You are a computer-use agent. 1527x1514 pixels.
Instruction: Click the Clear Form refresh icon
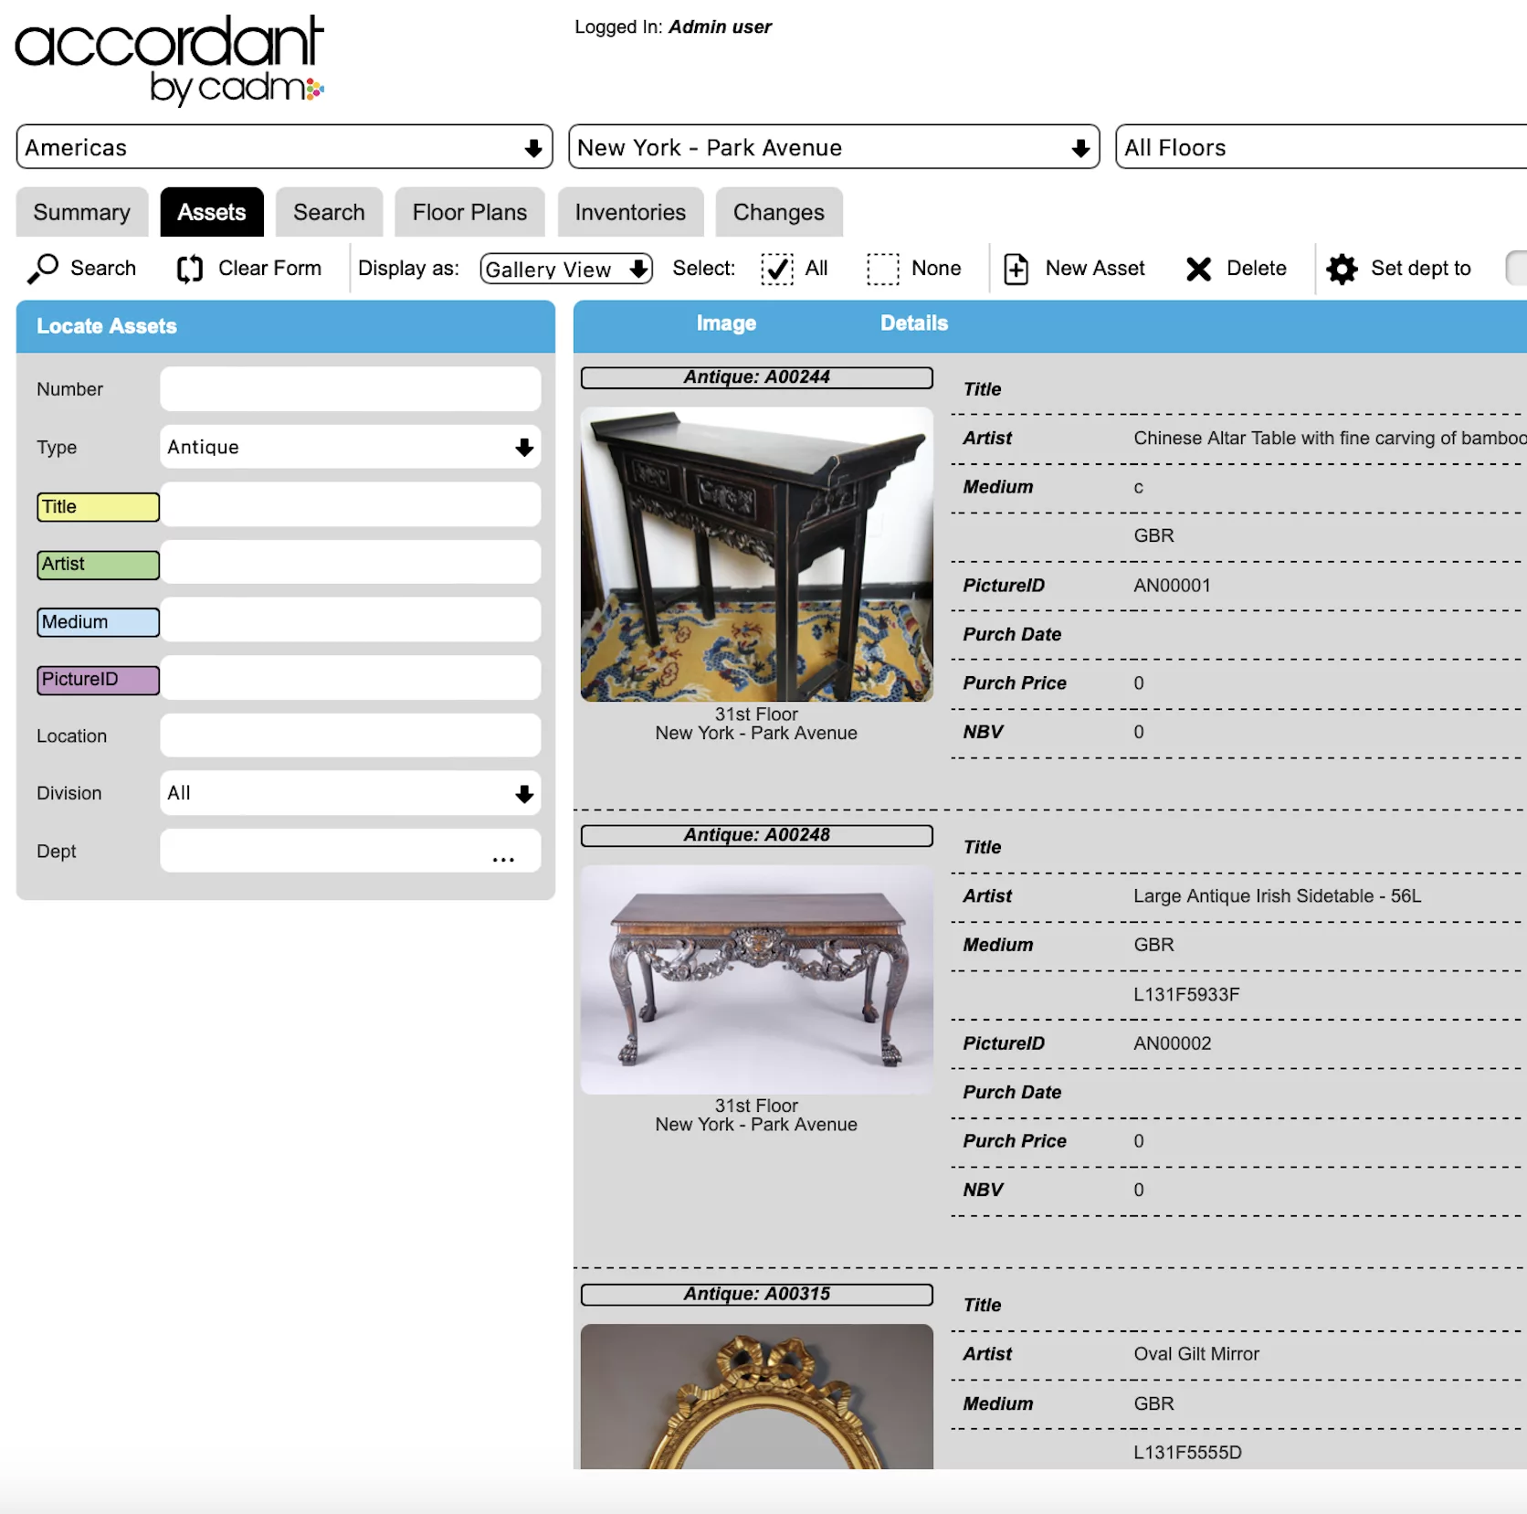(x=190, y=269)
